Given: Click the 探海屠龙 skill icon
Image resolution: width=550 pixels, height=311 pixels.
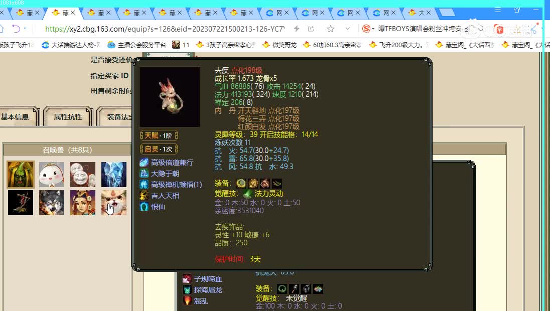Looking at the screenshot, I should [187, 289].
